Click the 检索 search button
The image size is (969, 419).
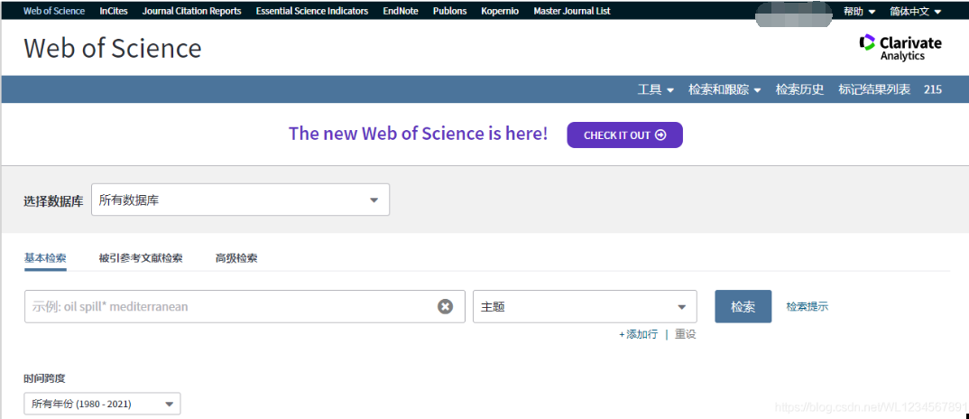click(x=743, y=306)
